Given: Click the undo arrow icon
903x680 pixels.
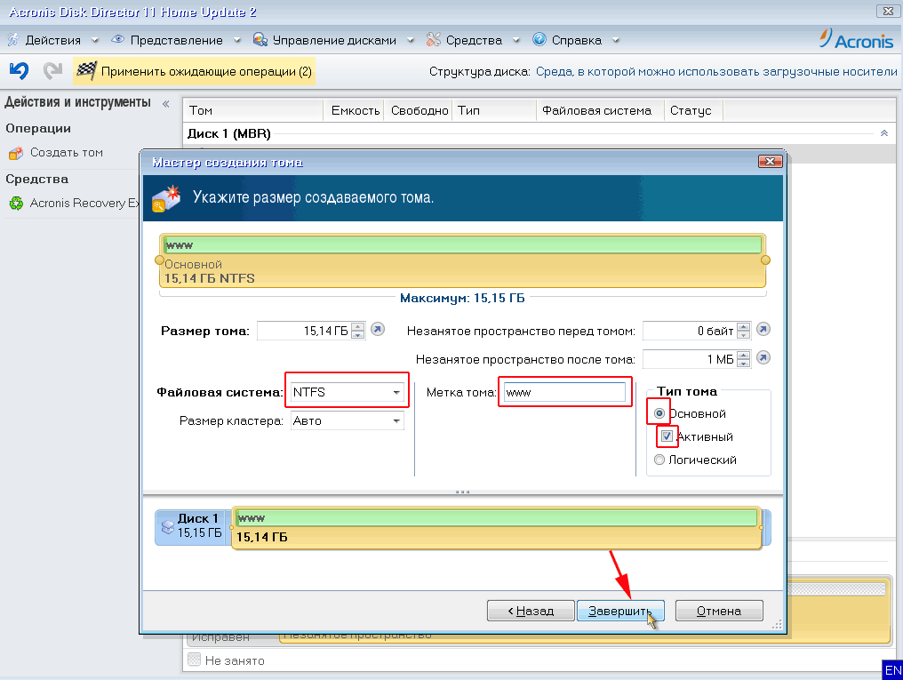Looking at the screenshot, I should pyautogui.click(x=19, y=71).
